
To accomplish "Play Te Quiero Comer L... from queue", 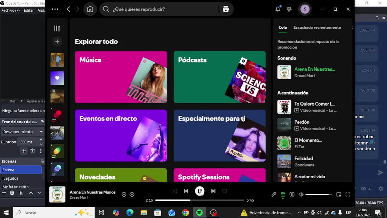I will pyautogui.click(x=313, y=107).
